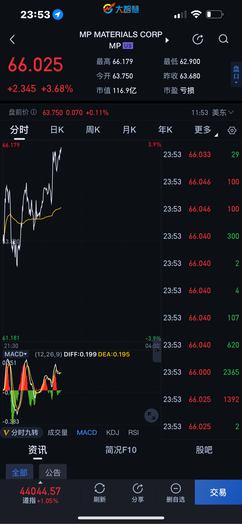Screen dimensions: 242x524
Task: Tap the DEA:0.195 readout
Action: (114, 354)
